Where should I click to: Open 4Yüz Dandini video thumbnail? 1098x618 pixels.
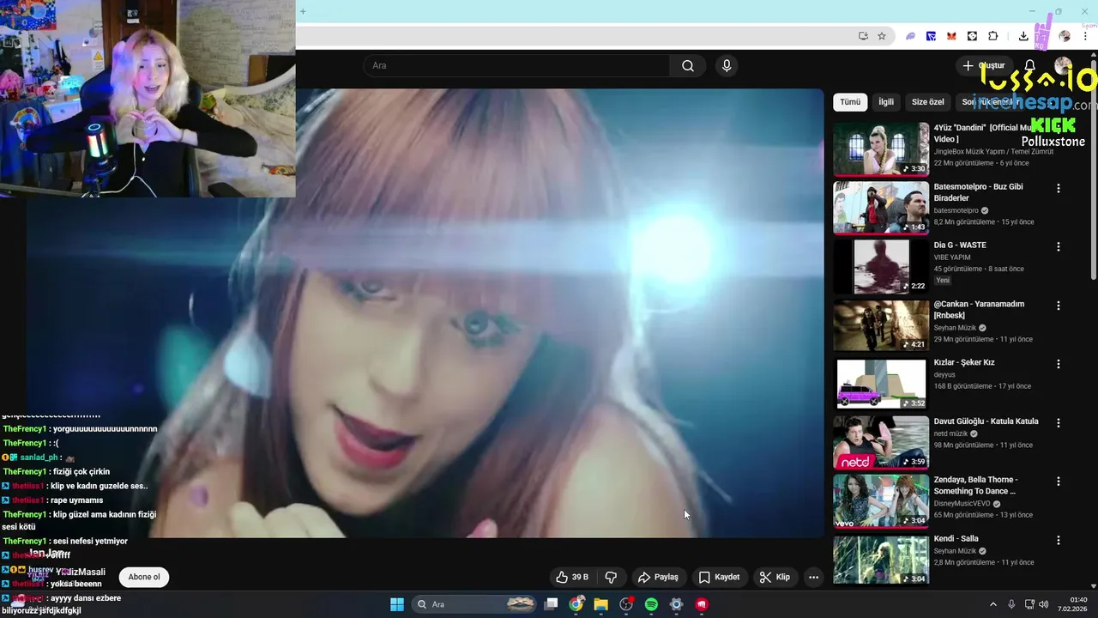point(881,148)
